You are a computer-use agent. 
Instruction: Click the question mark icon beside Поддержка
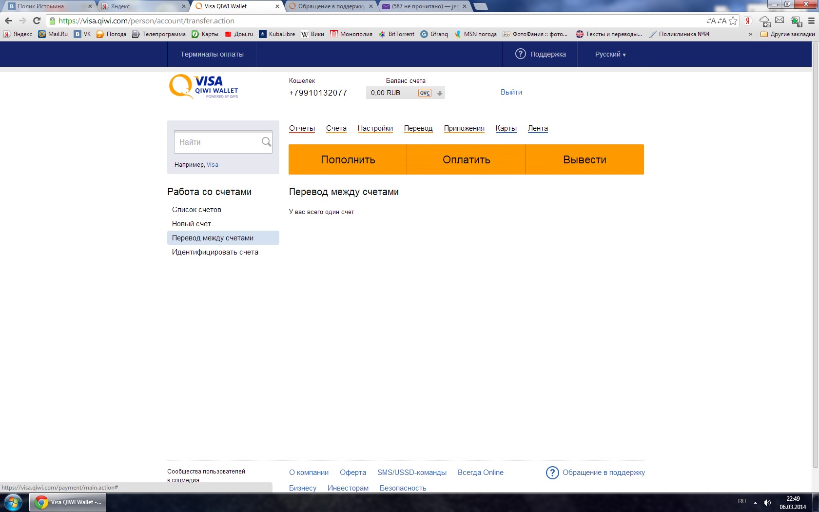[x=521, y=54]
